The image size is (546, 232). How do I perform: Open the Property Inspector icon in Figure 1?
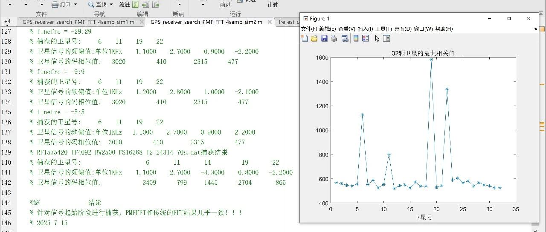[x=386, y=39]
